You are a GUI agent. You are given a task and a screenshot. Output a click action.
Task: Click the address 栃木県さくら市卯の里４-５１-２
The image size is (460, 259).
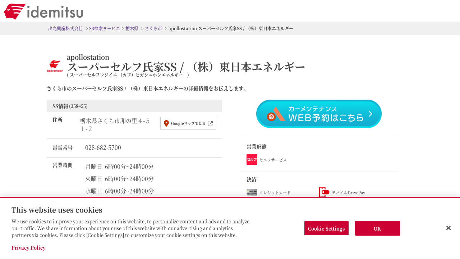(x=115, y=124)
